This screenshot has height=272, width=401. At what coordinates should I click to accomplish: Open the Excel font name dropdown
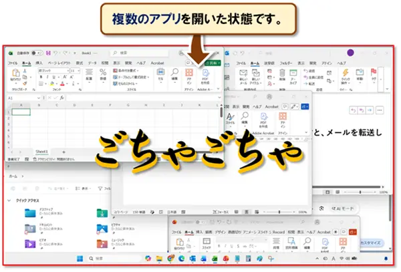pyautogui.click(x=68, y=71)
